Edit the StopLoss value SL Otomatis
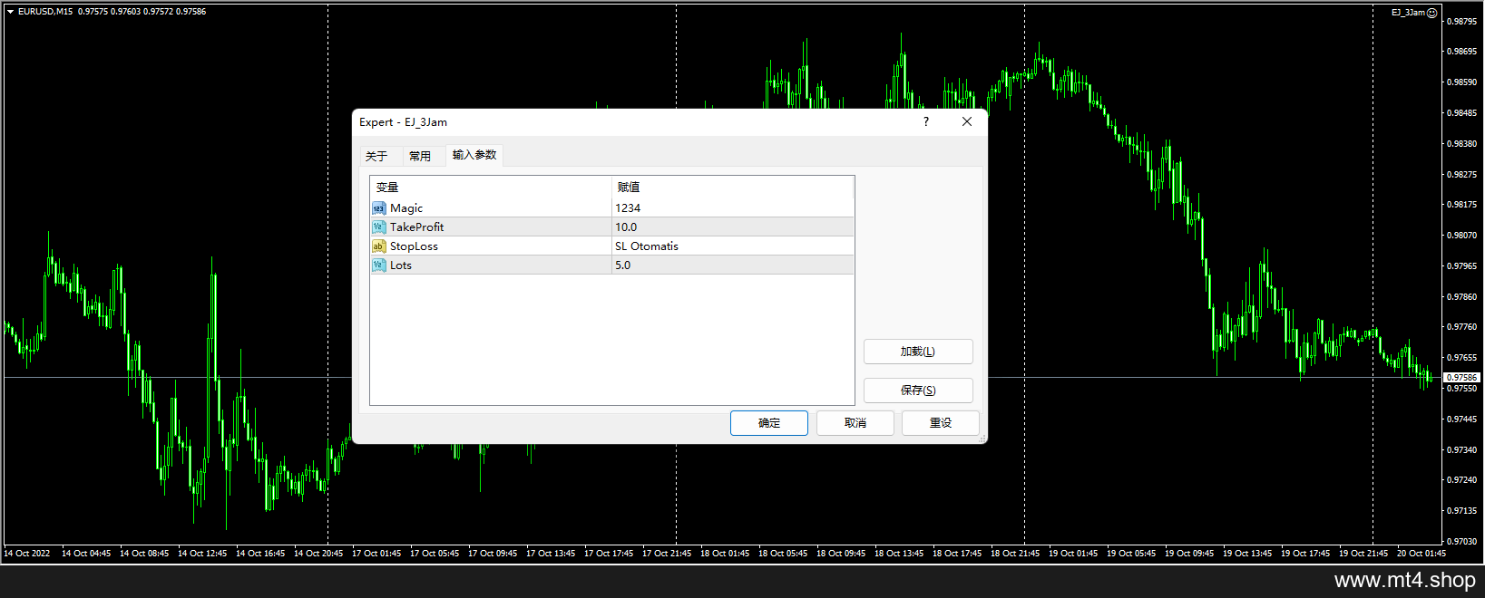 click(733, 246)
